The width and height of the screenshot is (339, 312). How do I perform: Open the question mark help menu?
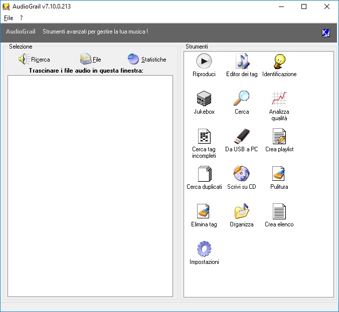(21, 18)
